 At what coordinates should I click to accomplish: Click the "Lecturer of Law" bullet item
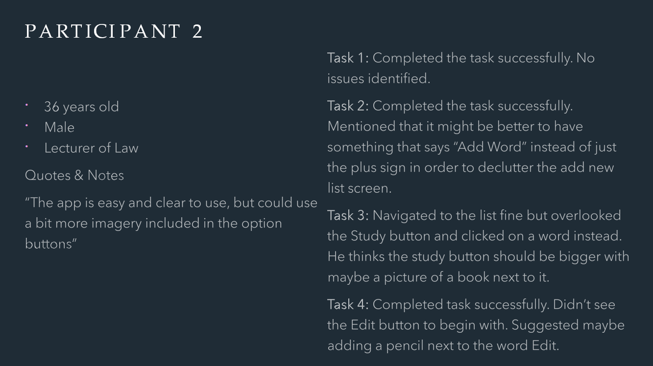point(91,148)
